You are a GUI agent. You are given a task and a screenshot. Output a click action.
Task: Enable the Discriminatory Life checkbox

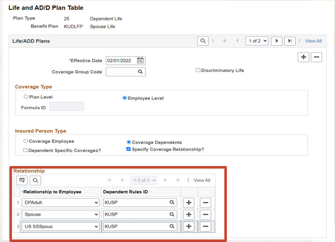point(198,70)
